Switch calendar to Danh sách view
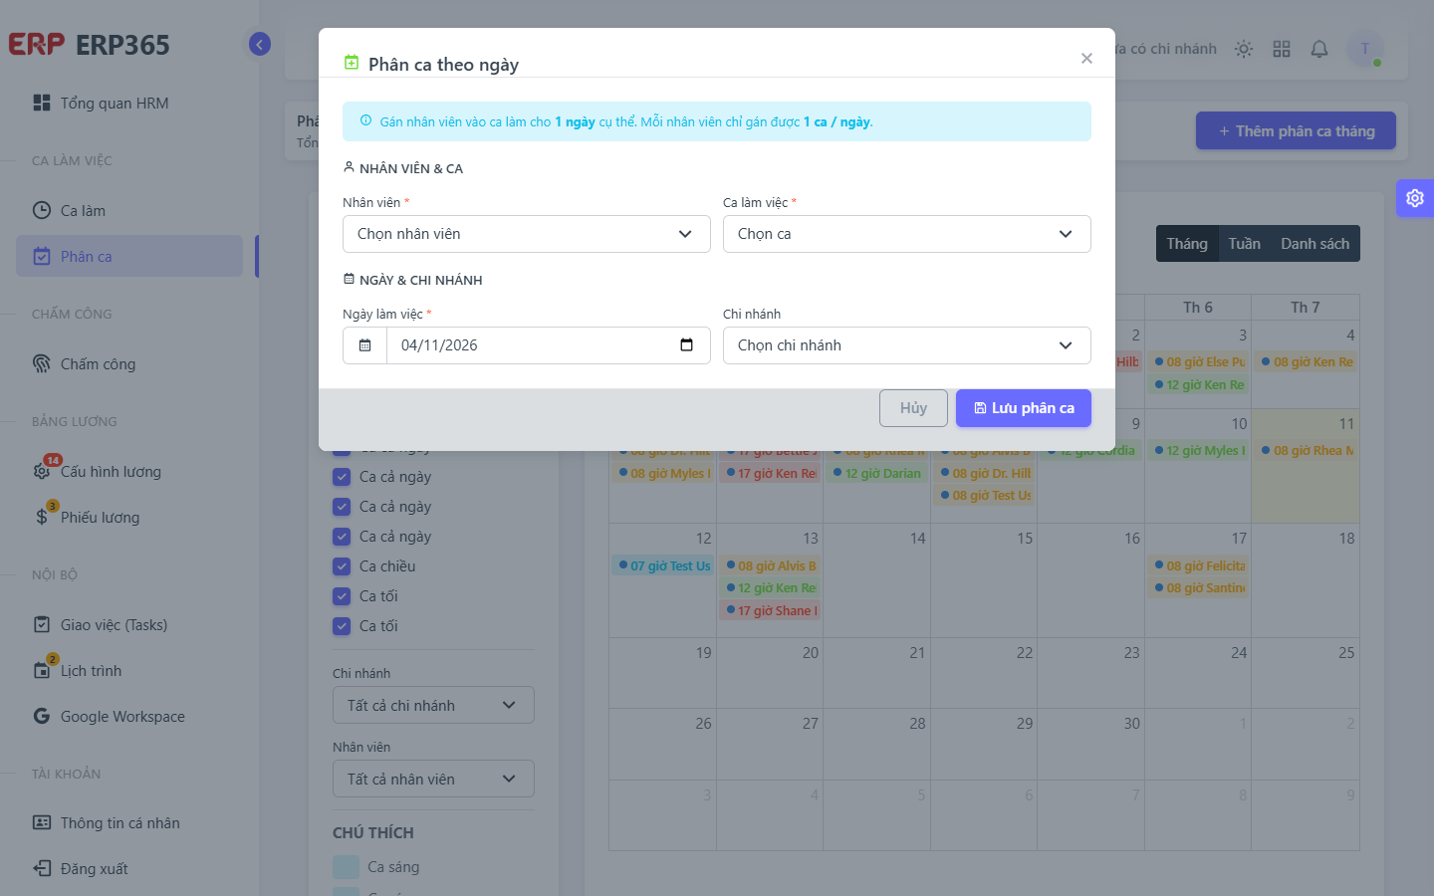1434x896 pixels. click(1314, 244)
